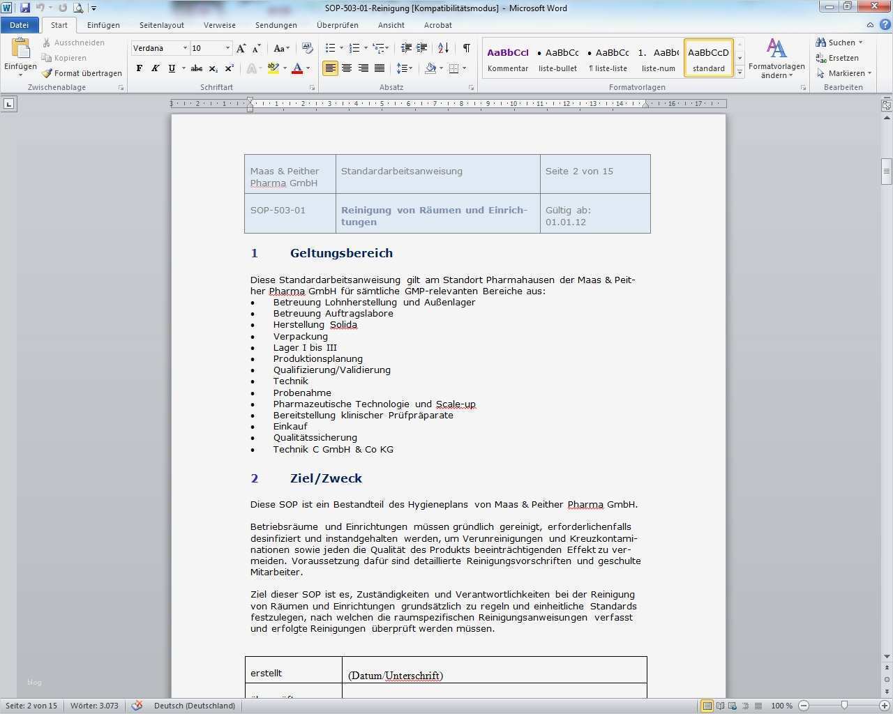Image resolution: width=893 pixels, height=714 pixels.
Task: Click the Suchen search button
Action: [839, 43]
